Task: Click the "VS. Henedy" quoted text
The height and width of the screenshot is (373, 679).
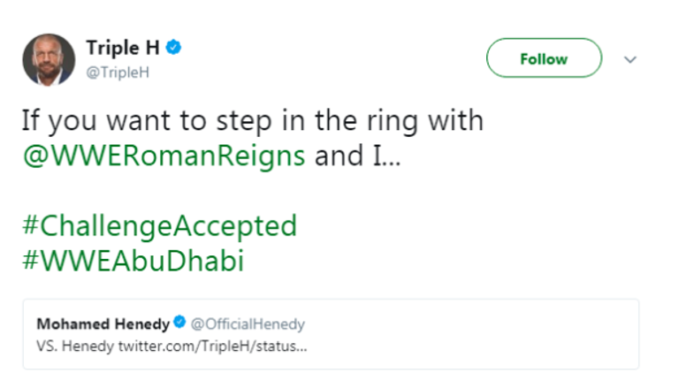Action: [71, 343]
